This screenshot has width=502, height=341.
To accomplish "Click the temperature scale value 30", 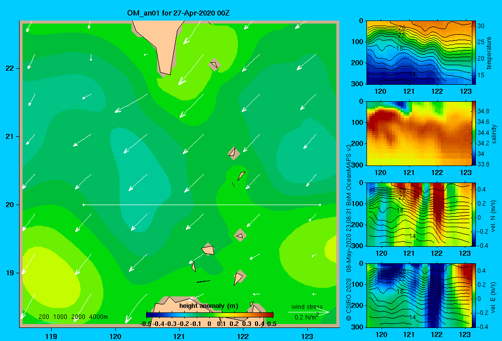I will point(481,26).
